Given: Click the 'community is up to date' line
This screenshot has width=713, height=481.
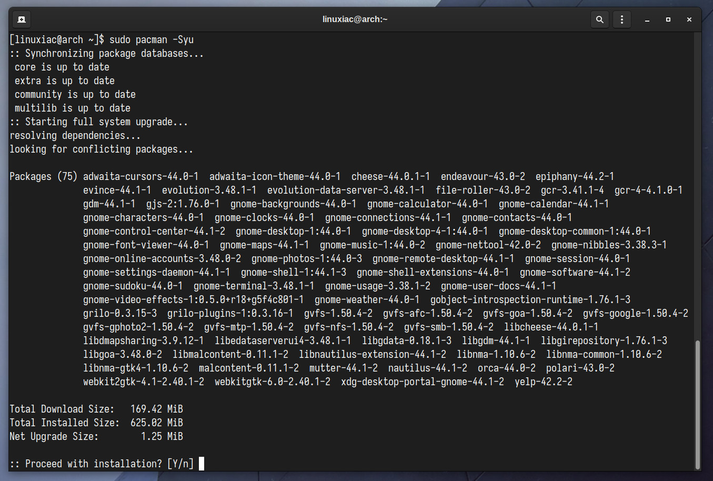Looking at the screenshot, I should coord(75,95).
